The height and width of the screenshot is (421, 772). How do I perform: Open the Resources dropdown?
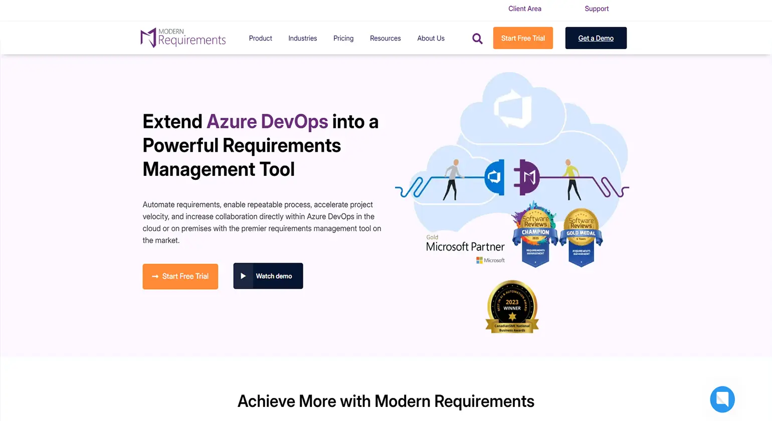click(x=385, y=38)
